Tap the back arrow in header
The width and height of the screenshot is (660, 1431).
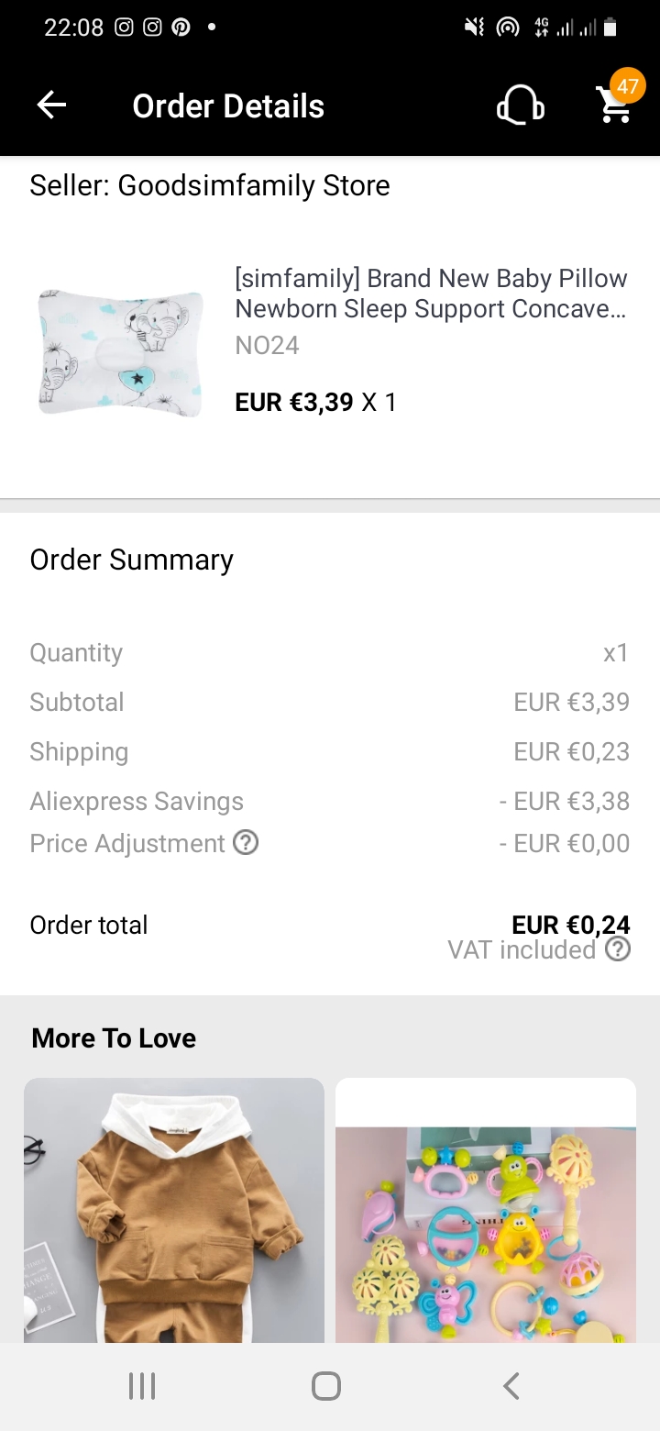coord(51,106)
